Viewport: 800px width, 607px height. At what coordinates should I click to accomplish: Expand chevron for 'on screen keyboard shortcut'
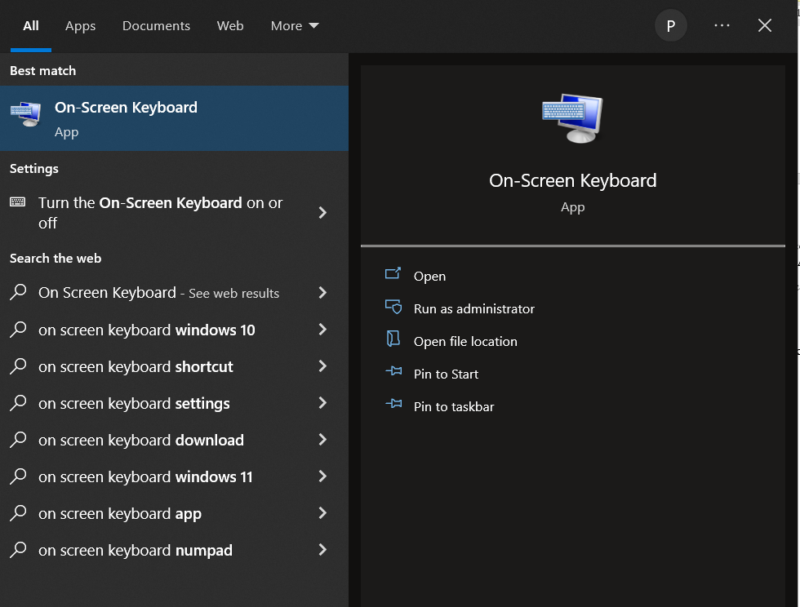pos(322,366)
